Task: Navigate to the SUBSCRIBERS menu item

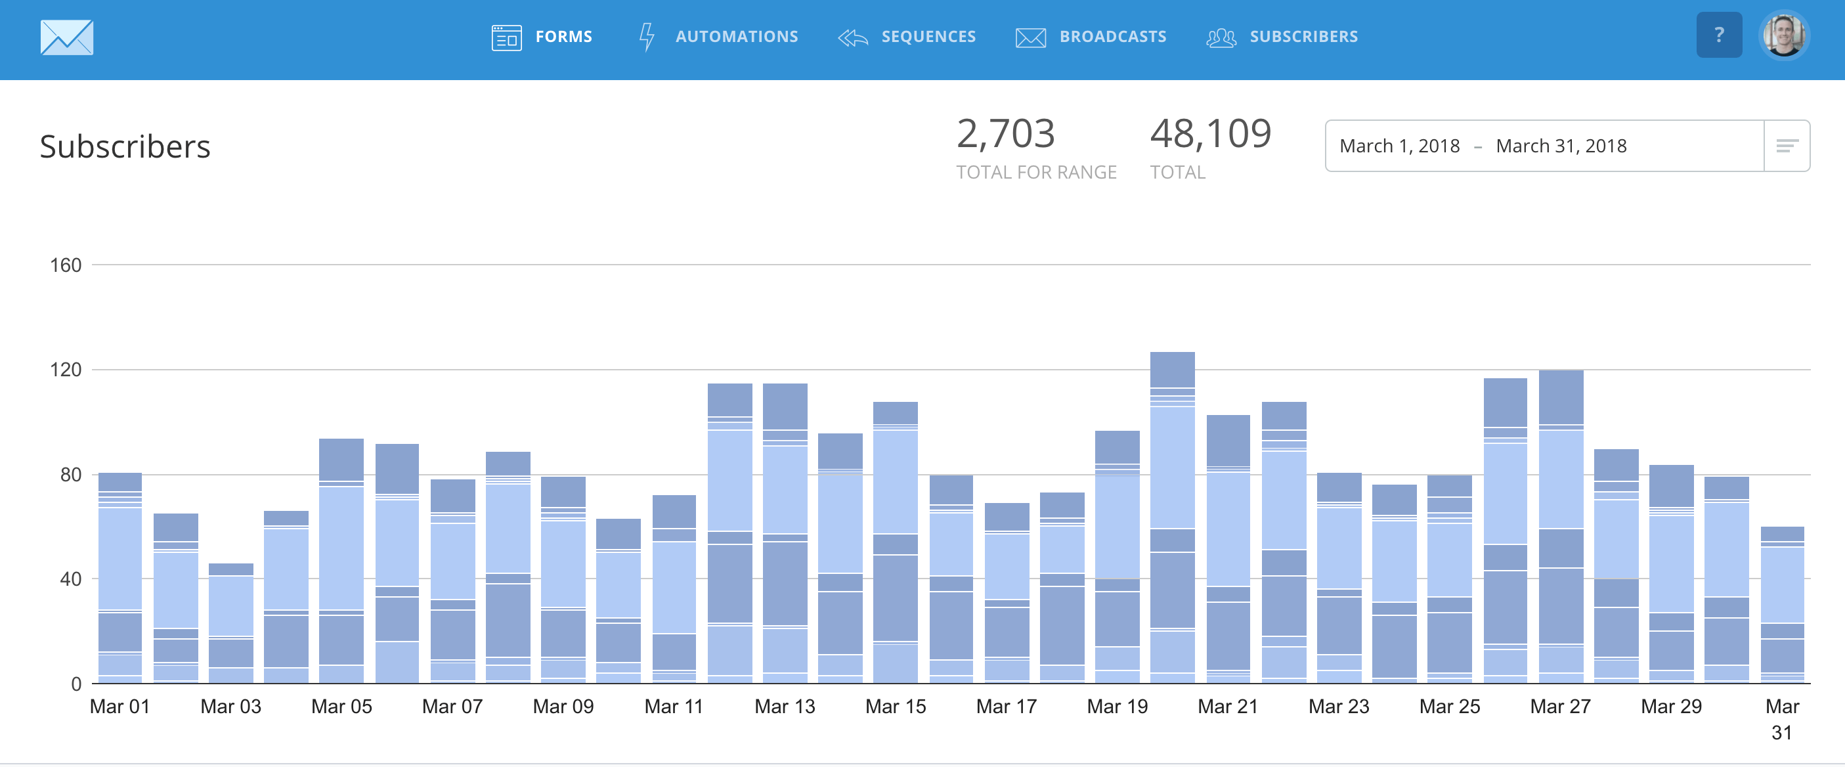Action: pos(1303,37)
